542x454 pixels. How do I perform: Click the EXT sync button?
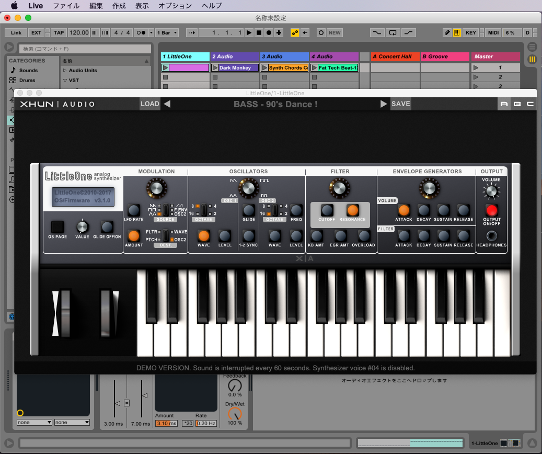[x=36, y=32]
